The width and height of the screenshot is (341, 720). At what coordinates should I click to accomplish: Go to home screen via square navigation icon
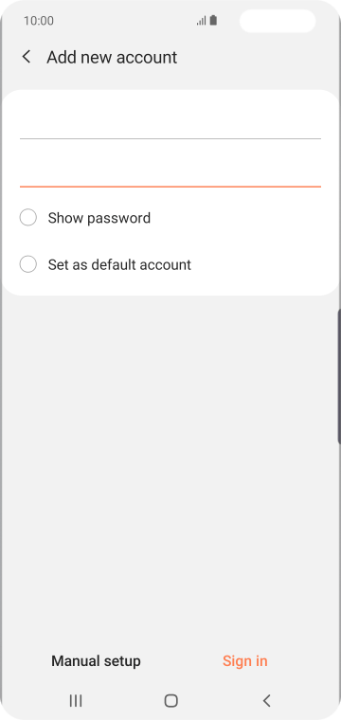(x=171, y=700)
